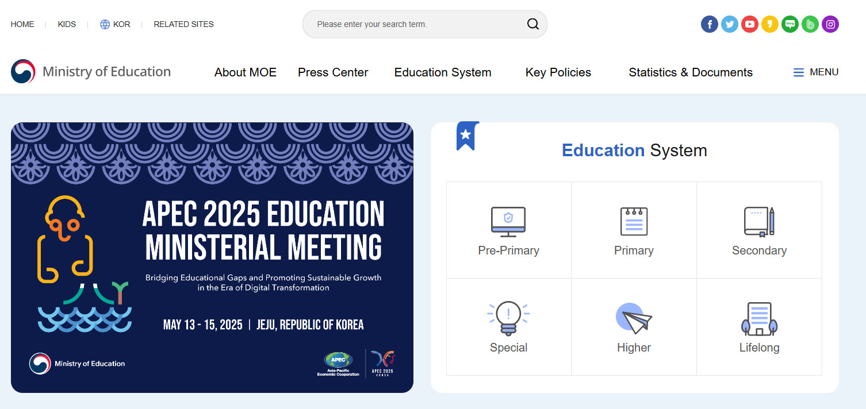
Task: Expand the RELATED SITES list
Action: pyautogui.click(x=183, y=24)
